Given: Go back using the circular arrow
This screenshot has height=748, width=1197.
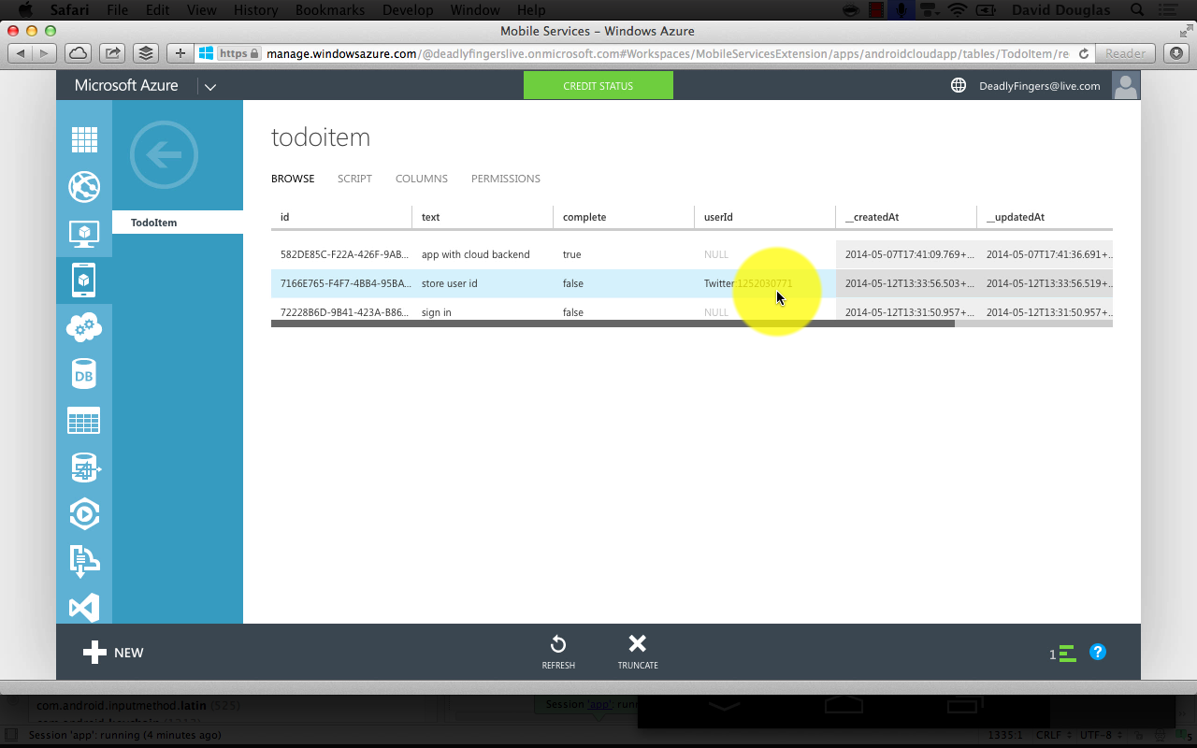Looking at the screenshot, I should point(164,154).
